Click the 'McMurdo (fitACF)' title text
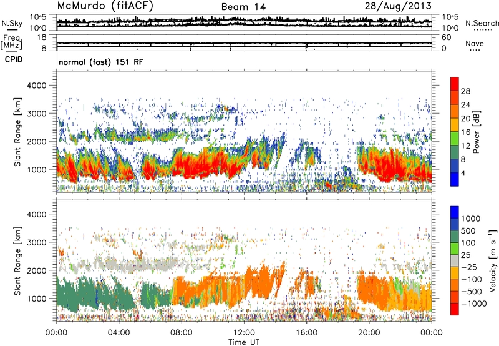The image size is (499, 346). coord(105,6)
